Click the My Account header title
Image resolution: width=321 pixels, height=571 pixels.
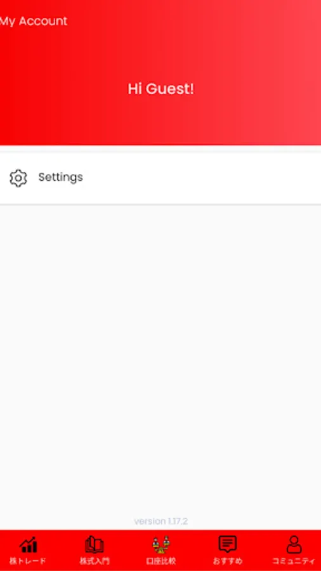click(33, 21)
